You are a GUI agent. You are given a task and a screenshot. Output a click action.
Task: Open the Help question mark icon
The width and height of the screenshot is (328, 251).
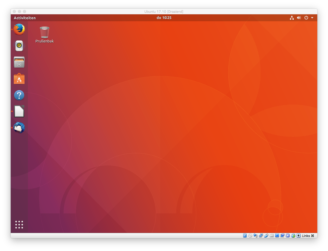(x=19, y=95)
